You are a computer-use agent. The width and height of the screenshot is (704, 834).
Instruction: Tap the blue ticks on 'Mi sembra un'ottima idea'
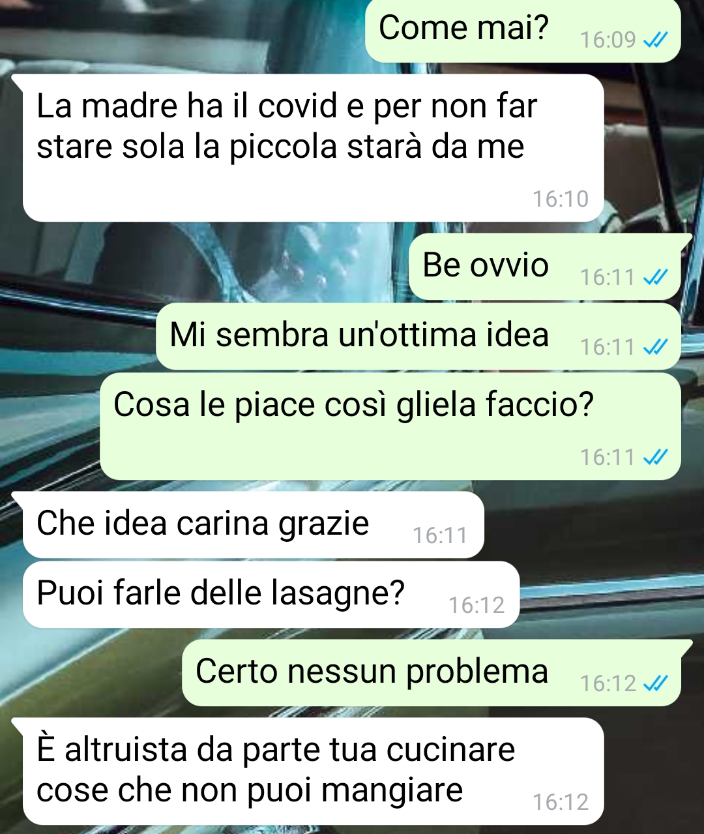tap(655, 348)
